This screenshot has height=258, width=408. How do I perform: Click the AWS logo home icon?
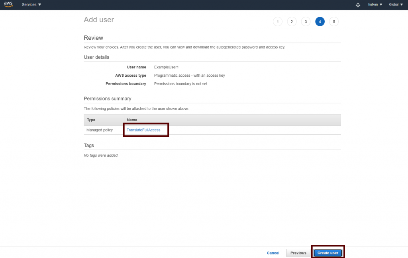coord(8,4)
